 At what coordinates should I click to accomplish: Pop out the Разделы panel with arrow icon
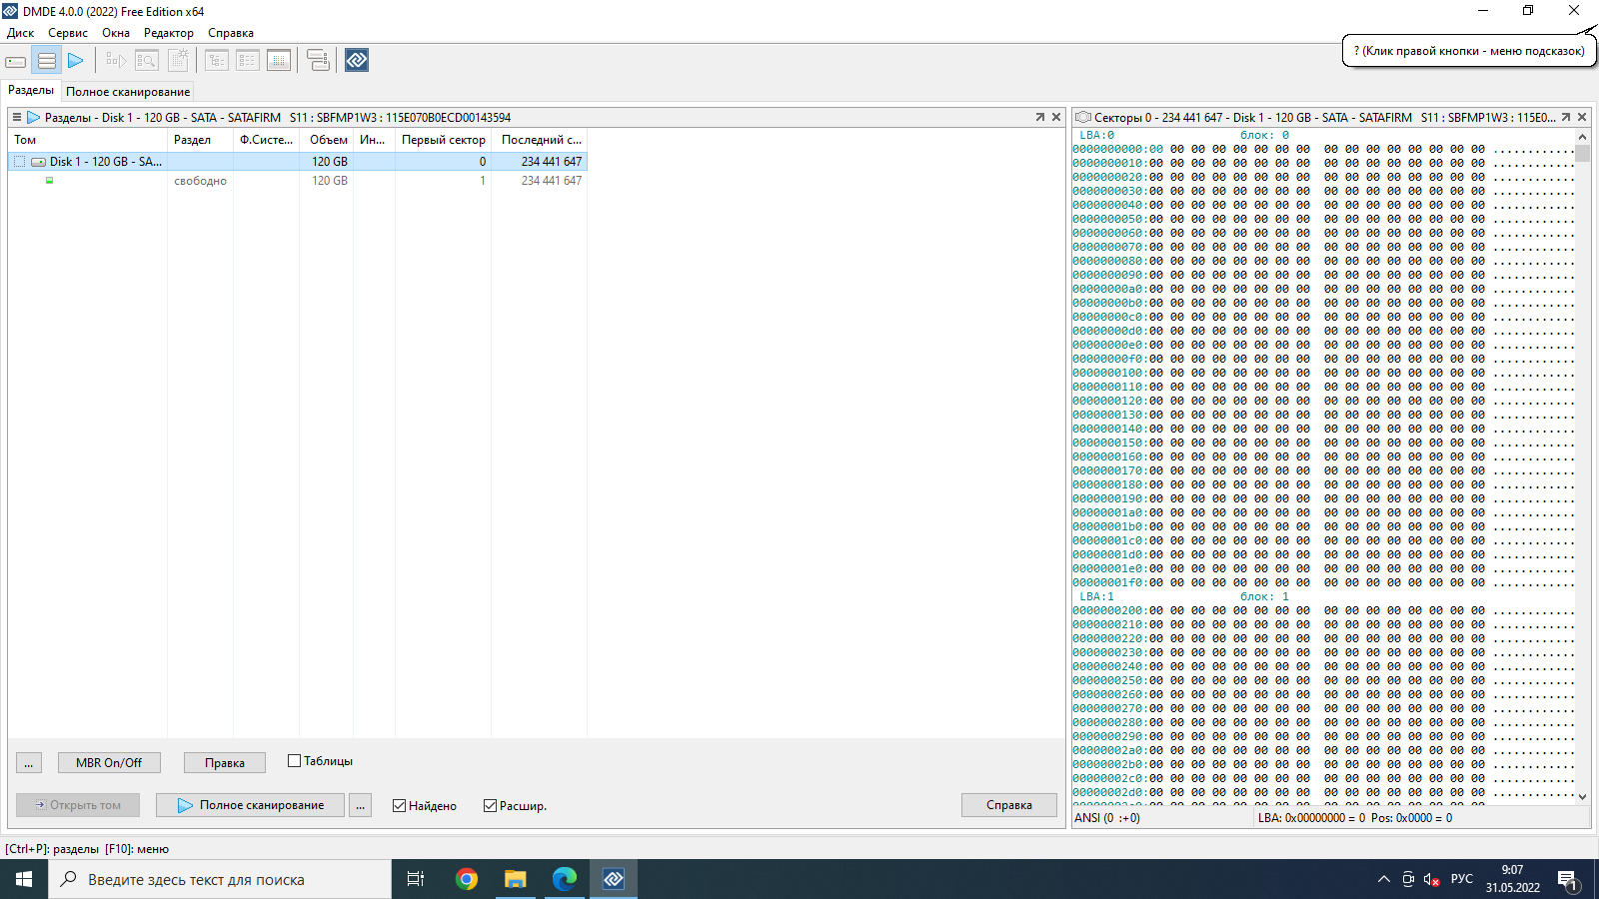1039,118
